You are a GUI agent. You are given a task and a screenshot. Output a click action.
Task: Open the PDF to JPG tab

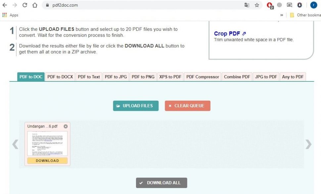[x=116, y=77]
